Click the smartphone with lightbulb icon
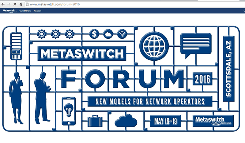 point(69,111)
